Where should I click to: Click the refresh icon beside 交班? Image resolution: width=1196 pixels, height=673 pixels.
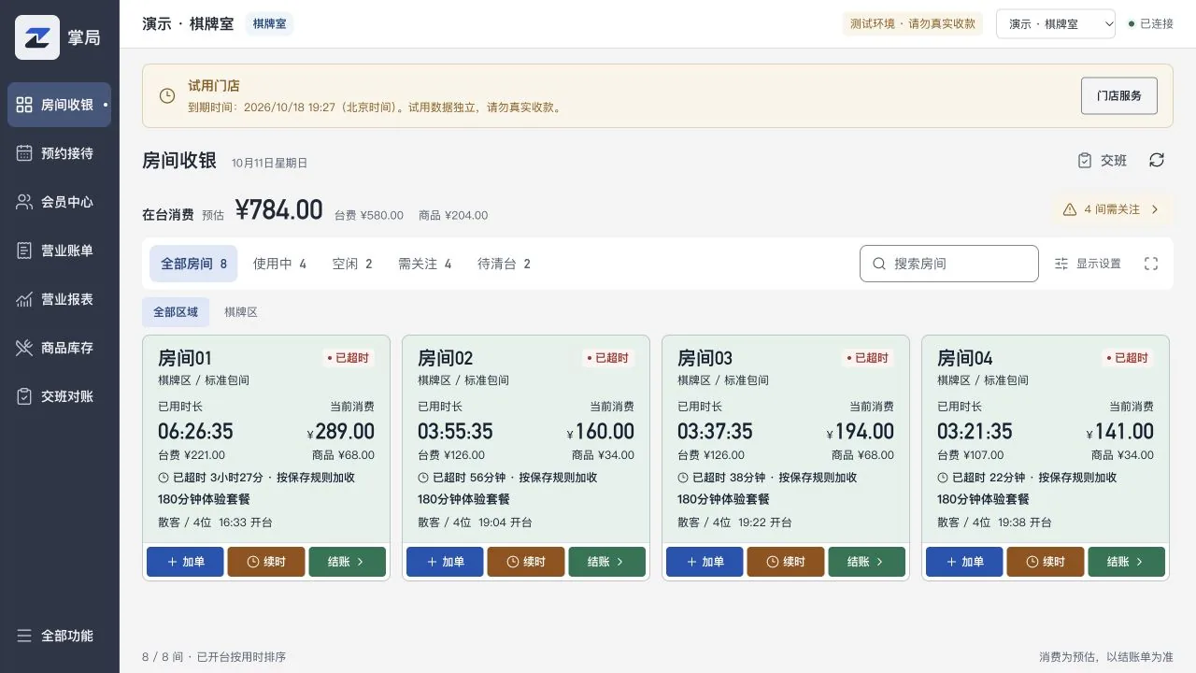click(x=1157, y=160)
